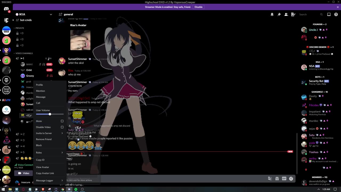Open the inbox icon in header
The image size is (341, 192).
pos(329,14)
